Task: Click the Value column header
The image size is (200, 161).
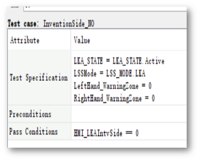Action: point(82,41)
